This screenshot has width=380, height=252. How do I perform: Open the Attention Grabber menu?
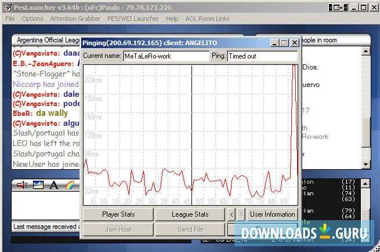(x=75, y=19)
